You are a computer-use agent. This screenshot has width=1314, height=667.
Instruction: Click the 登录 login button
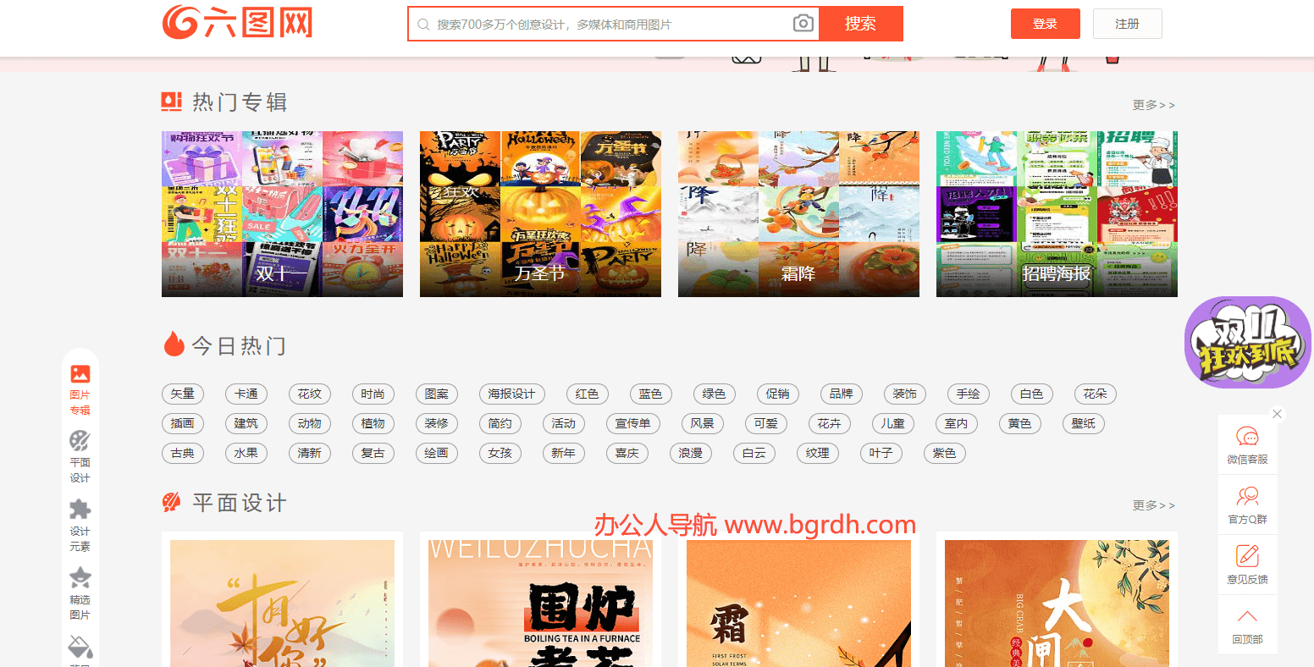coord(1045,24)
